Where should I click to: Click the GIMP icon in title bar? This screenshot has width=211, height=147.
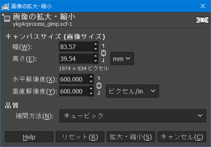tap(5, 6)
